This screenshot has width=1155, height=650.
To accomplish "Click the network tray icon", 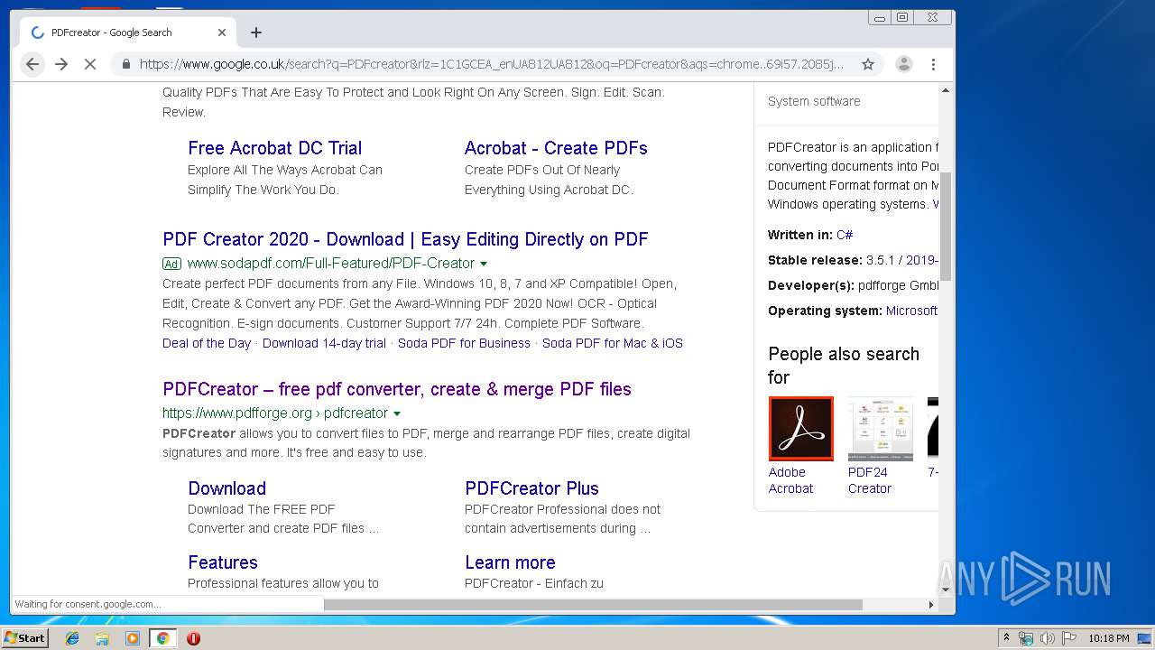I will (1026, 638).
